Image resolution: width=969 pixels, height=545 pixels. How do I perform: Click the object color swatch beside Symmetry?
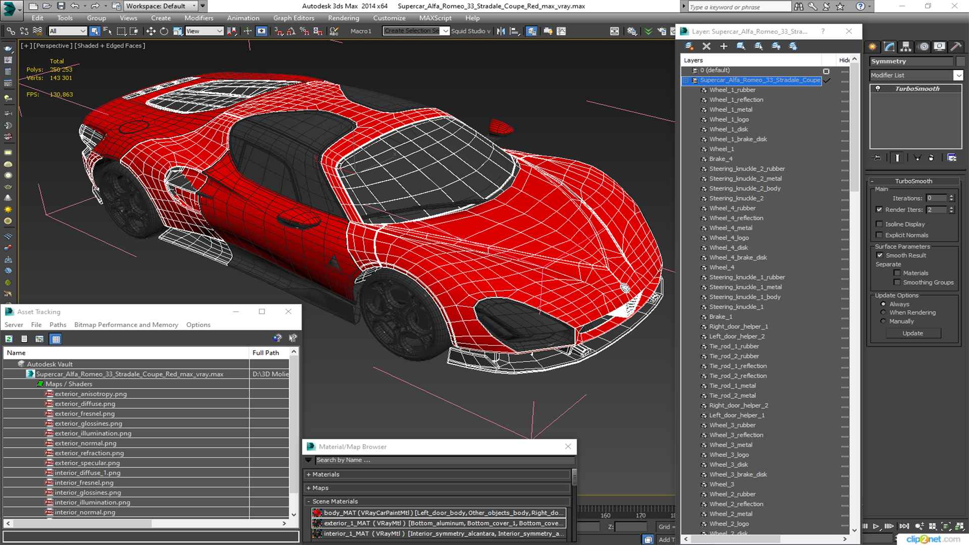tap(960, 62)
